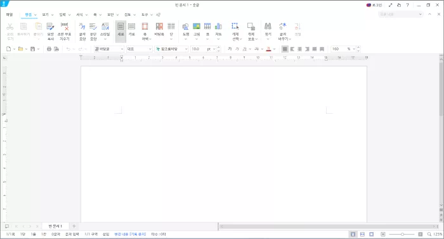The height and width of the screenshot is (239, 444).
Task: Expand the save icon dropdown arrow
Action: 38,49
